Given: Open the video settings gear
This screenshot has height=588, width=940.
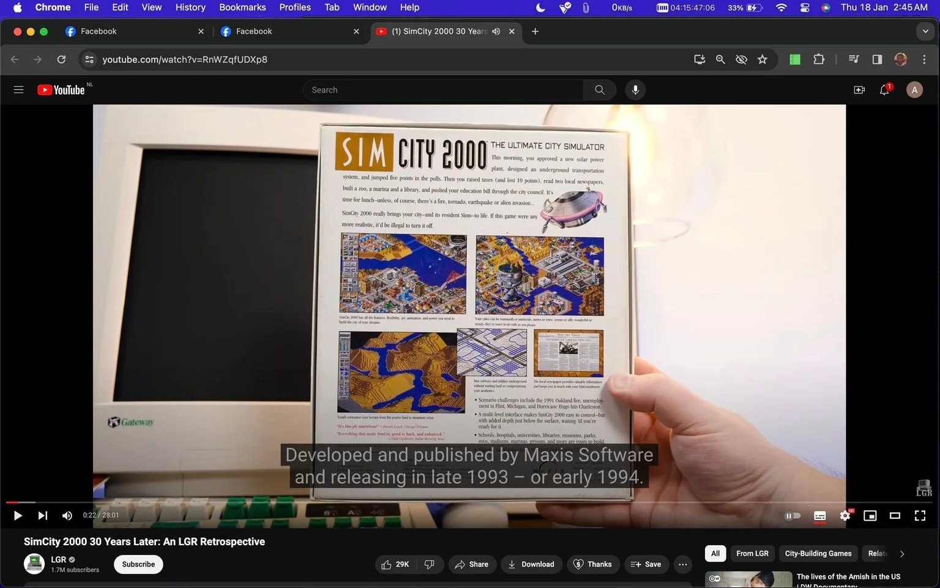Looking at the screenshot, I should (845, 516).
